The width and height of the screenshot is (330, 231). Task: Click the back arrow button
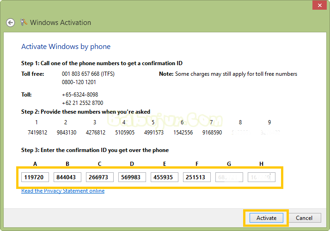click(x=10, y=23)
